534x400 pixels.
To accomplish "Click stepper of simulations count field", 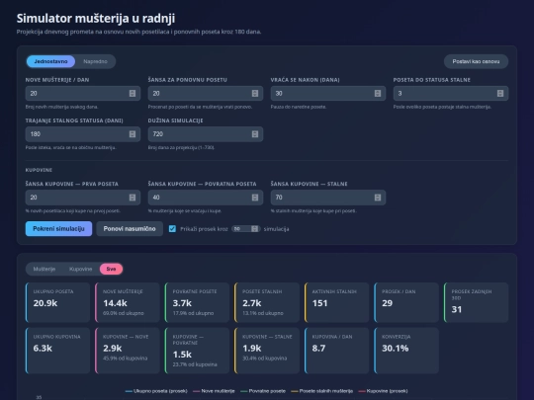I will click(x=254, y=229).
